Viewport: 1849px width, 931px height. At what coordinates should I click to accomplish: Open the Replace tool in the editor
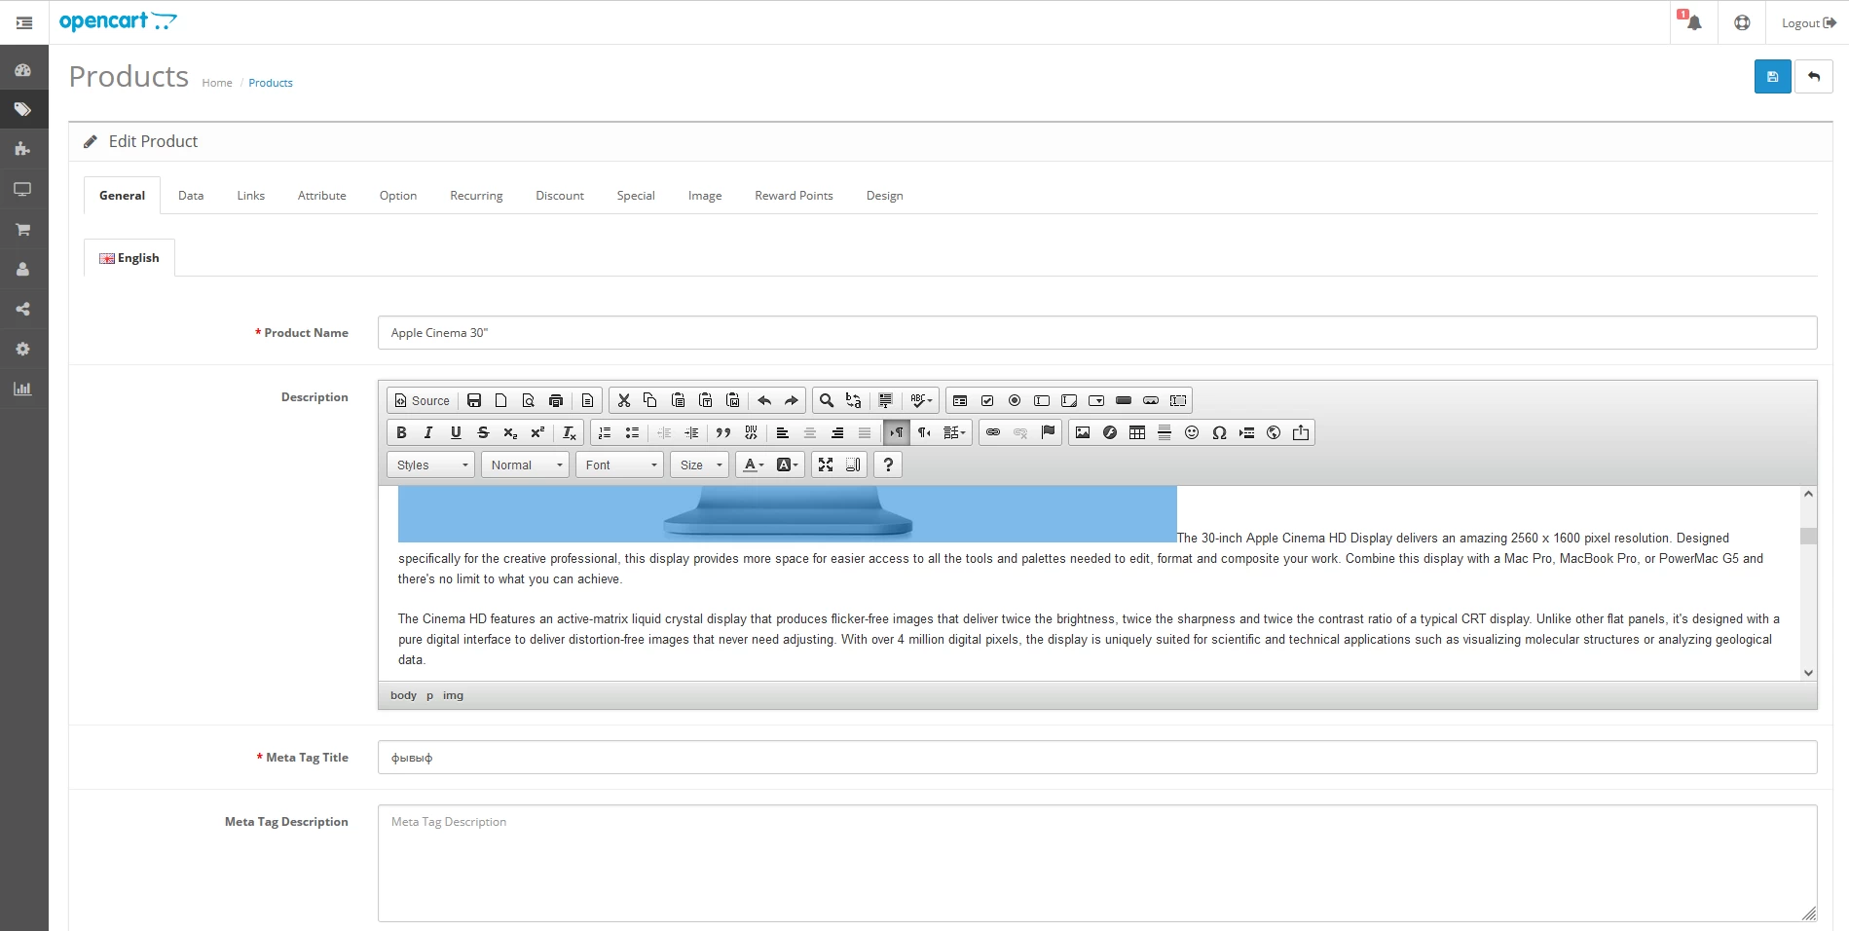tap(854, 400)
